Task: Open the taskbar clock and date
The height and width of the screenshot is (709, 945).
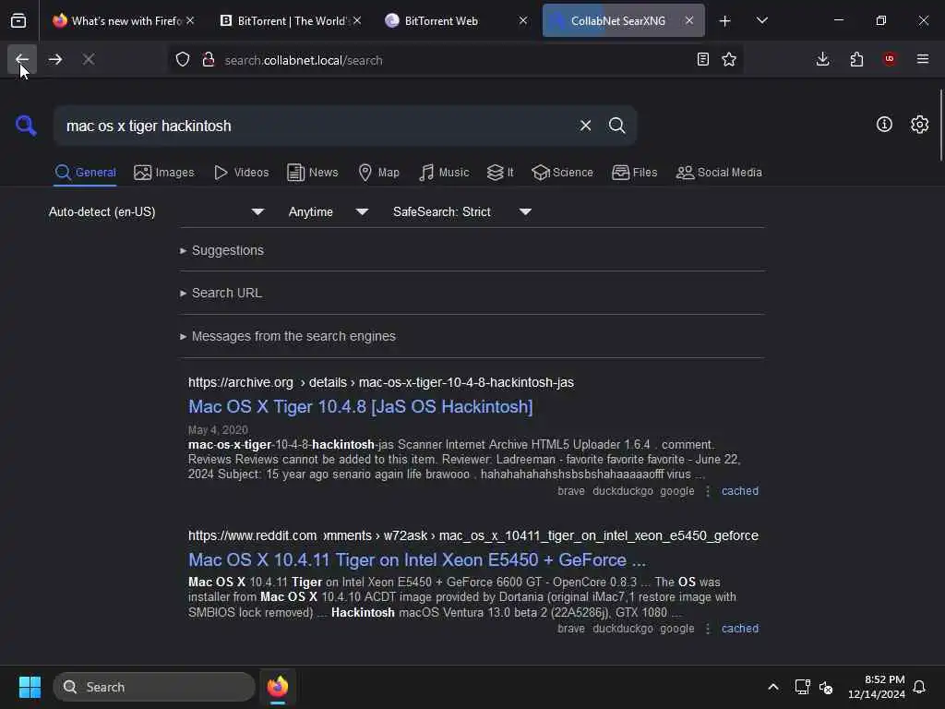Action: coord(877,687)
